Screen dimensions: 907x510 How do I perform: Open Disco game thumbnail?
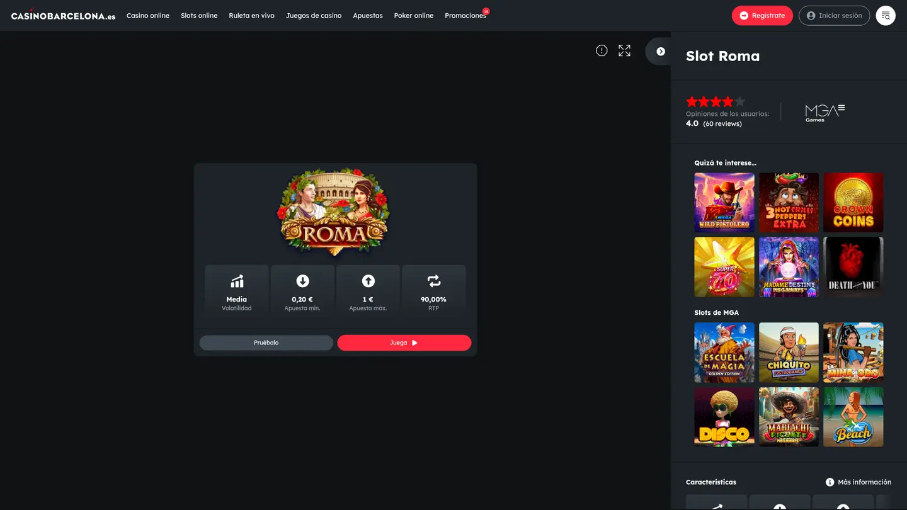724,417
